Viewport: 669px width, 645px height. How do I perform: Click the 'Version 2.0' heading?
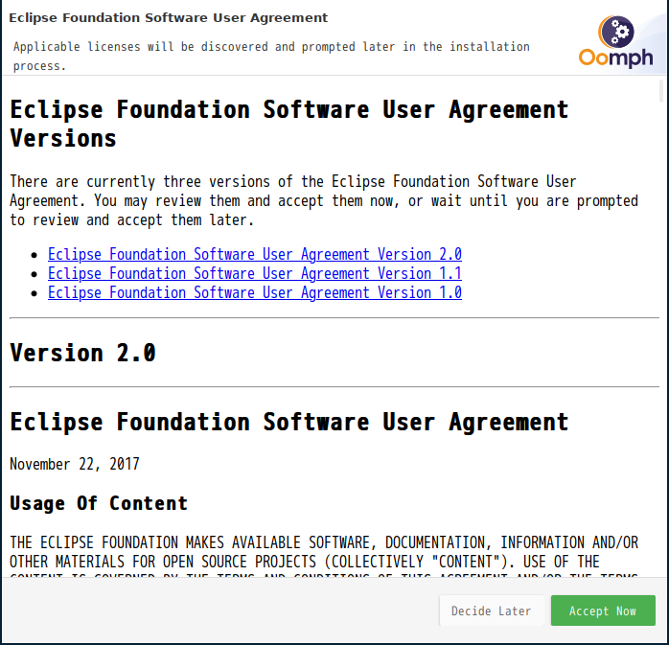[82, 353]
